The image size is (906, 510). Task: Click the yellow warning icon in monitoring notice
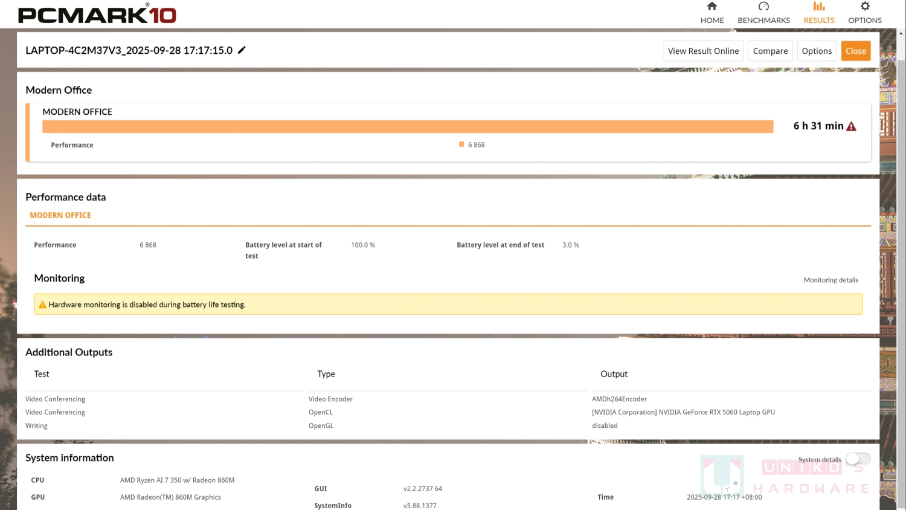[42, 305]
